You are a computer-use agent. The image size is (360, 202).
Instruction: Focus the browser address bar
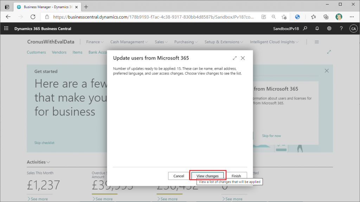[x=153, y=17]
